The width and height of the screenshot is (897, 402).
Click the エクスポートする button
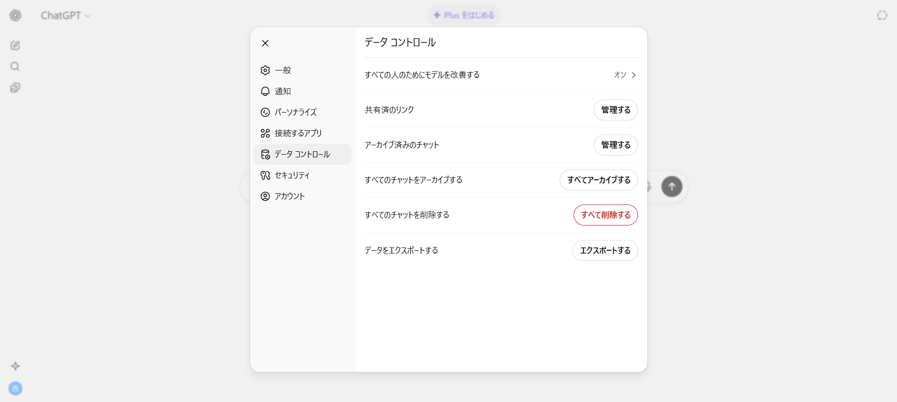click(x=605, y=251)
